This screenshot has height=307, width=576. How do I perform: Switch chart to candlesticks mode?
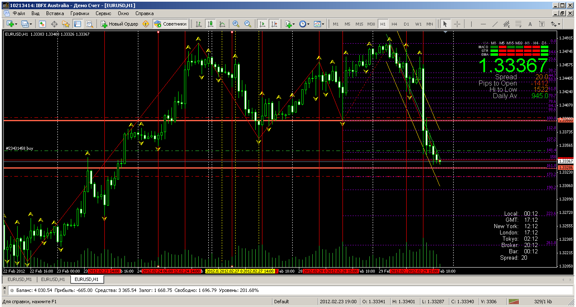click(210, 24)
